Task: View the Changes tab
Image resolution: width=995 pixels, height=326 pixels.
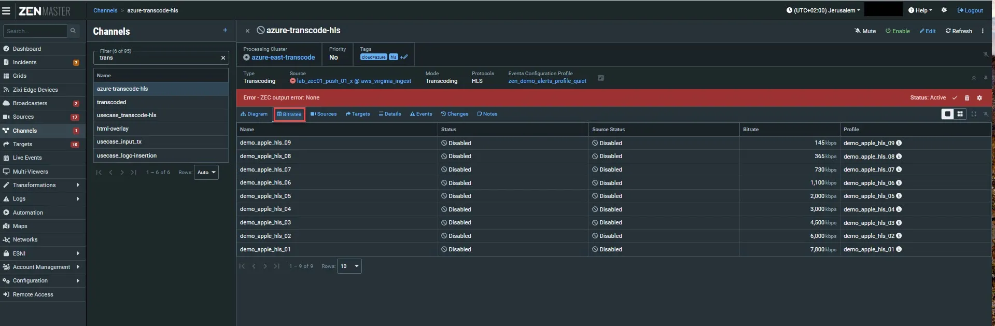Action: pyautogui.click(x=455, y=114)
